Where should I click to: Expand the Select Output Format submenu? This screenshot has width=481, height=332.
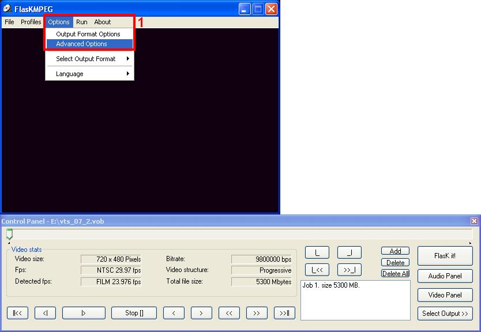89,59
